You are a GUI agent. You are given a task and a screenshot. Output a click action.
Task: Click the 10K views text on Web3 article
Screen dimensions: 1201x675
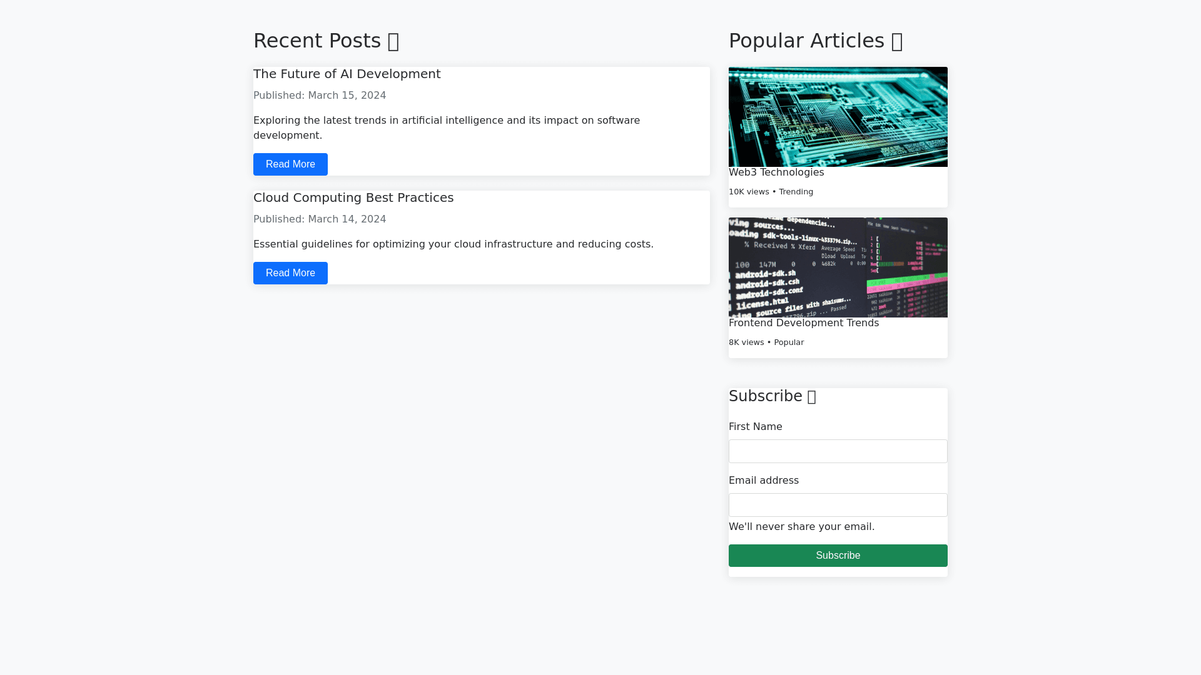pyautogui.click(x=749, y=192)
